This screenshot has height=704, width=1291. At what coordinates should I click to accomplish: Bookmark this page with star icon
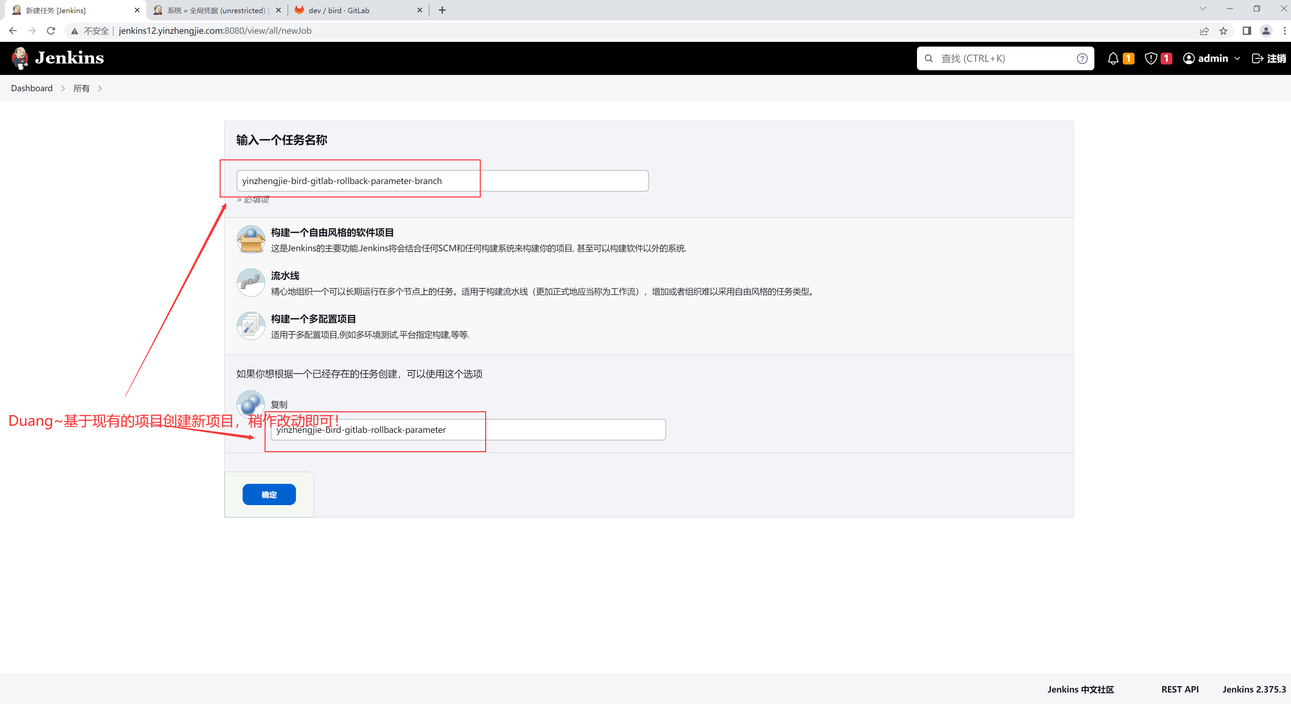[1223, 31]
